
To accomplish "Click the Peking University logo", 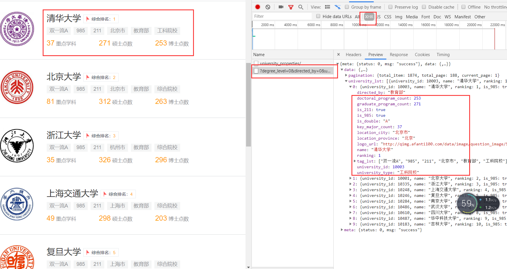I will point(17,87).
